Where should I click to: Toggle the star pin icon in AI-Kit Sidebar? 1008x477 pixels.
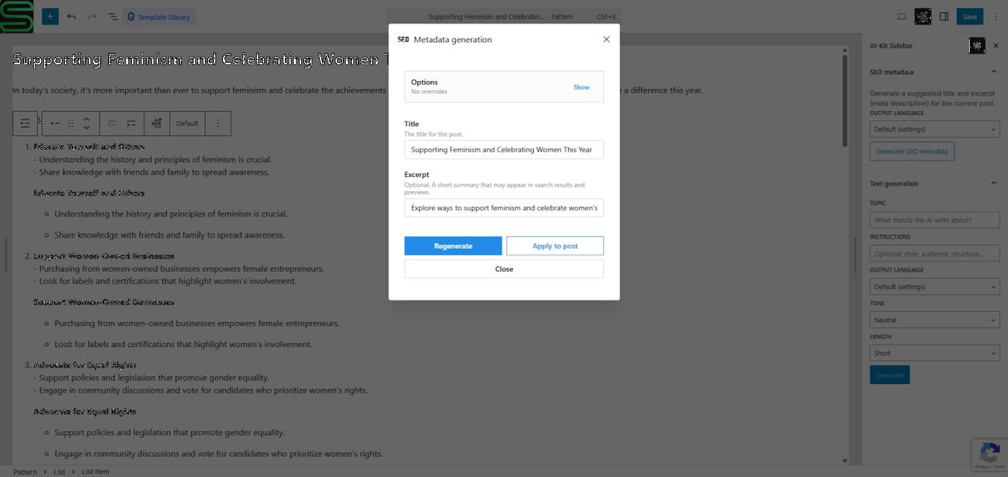coord(977,45)
